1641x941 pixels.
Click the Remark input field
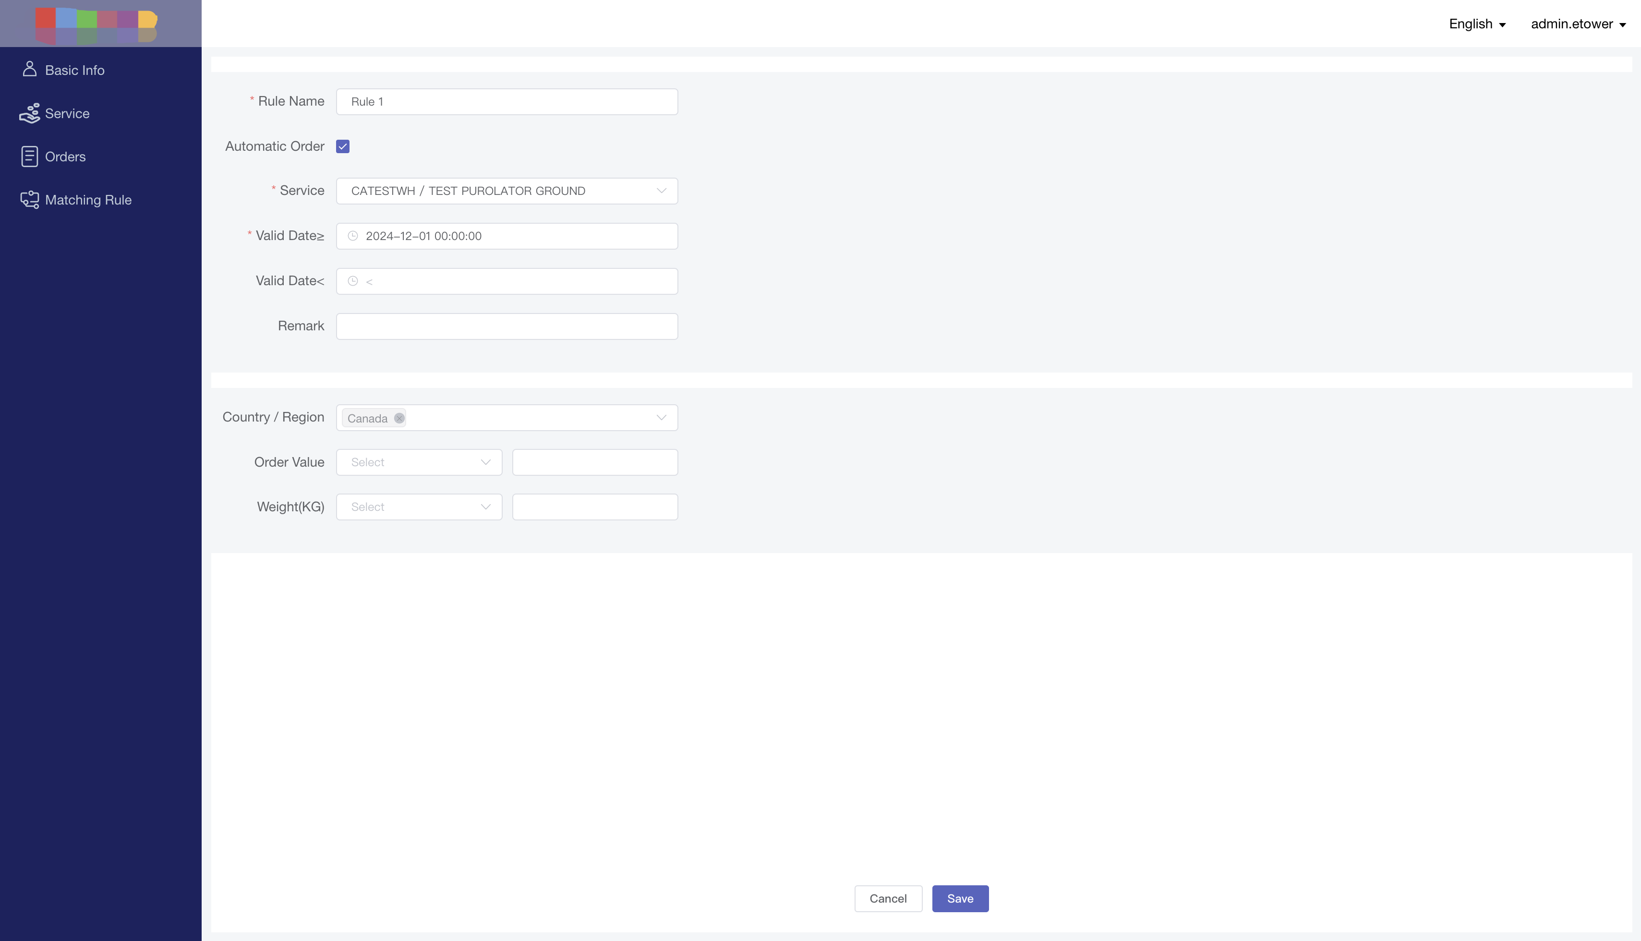point(507,326)
